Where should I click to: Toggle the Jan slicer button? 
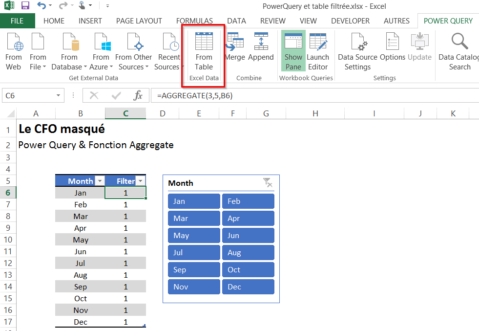(194, 201)
